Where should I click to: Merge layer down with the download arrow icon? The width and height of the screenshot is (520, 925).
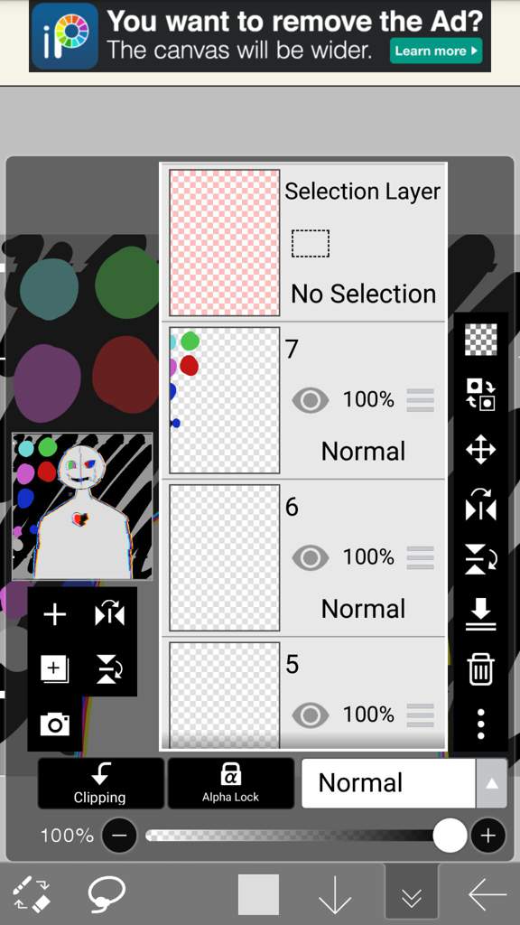tap(480, 614)
